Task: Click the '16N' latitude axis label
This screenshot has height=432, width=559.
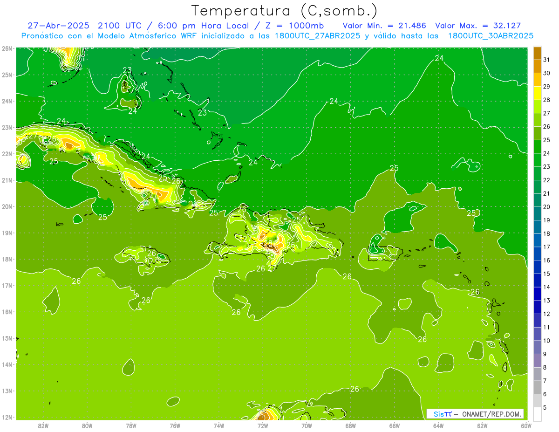Action: point(7,312)
